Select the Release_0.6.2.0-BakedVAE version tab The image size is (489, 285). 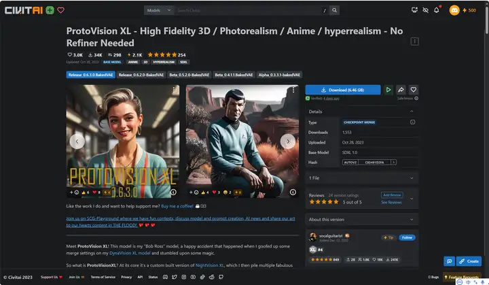(x=141, y=75)
